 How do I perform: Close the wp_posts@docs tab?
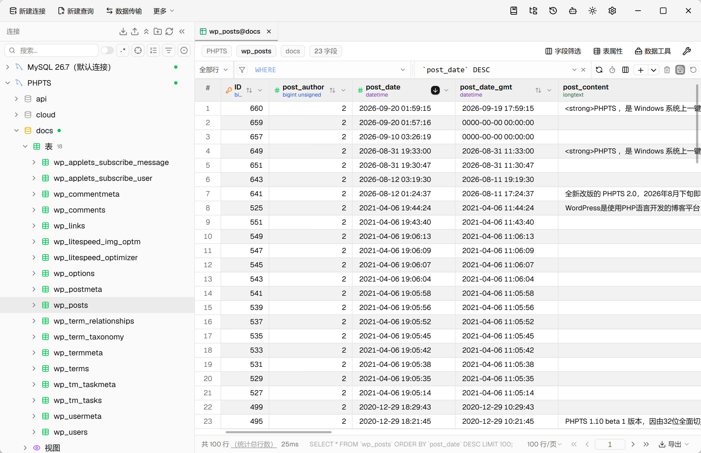[269, 31]
